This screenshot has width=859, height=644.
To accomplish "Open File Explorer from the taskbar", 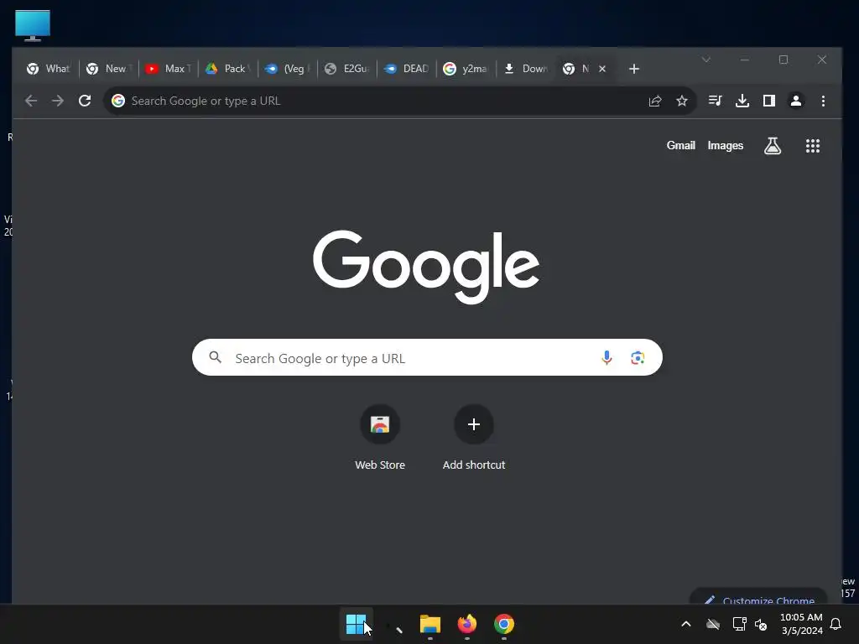I will [430, 624].
